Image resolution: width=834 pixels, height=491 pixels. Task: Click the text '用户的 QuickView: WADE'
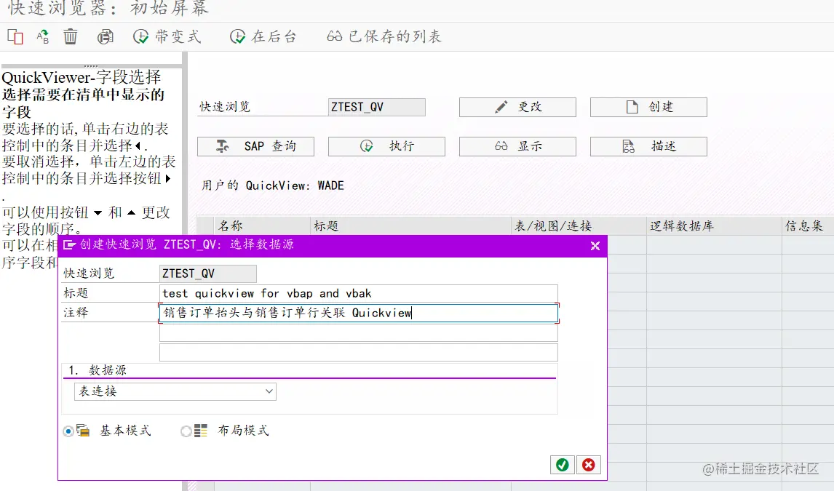click(x=273, y=185)
